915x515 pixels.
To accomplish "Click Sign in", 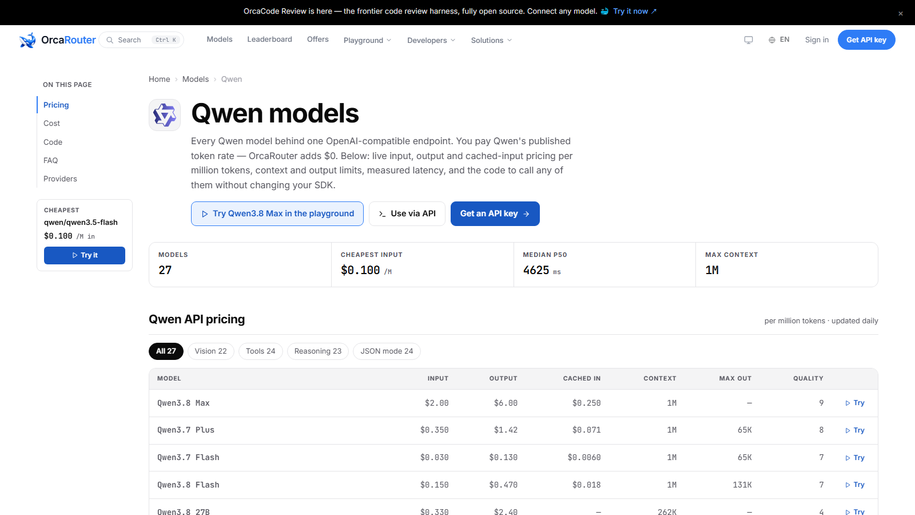I will [x=817, y=40].
